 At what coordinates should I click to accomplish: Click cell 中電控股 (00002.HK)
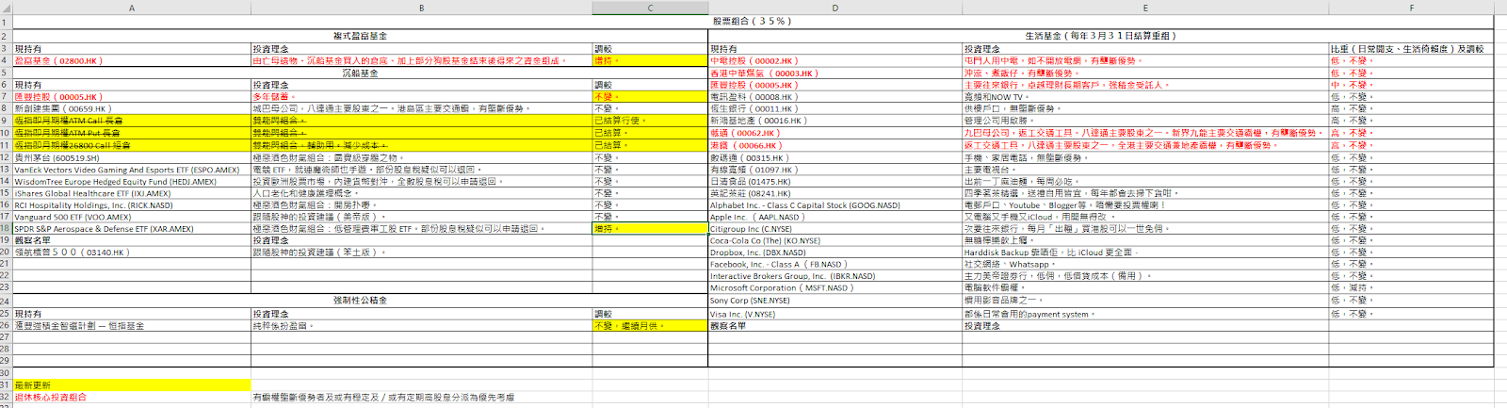click(x=835, y=60)
